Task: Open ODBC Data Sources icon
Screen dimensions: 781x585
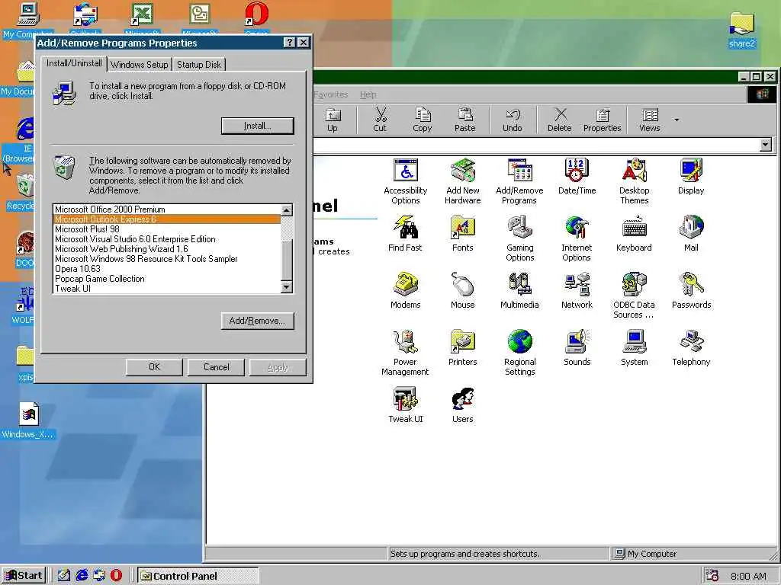Action: pos(634,296)
